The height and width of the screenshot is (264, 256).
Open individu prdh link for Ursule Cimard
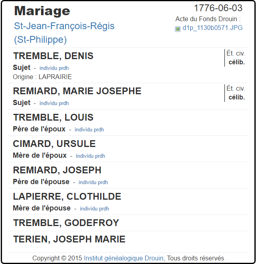[x=90, y=156]
